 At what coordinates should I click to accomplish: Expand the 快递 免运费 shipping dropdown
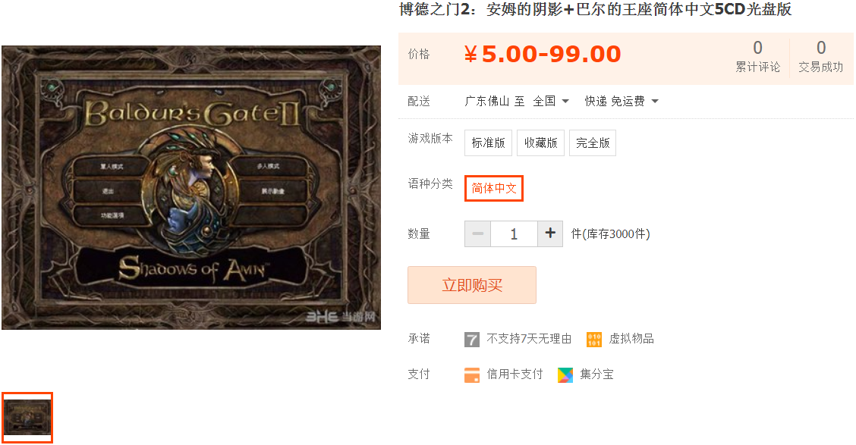(x=622, y=101)
